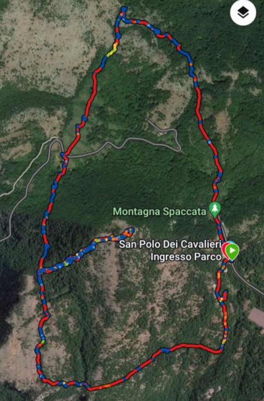Click the Montagna Spaccata place label

tap(160, 211)
